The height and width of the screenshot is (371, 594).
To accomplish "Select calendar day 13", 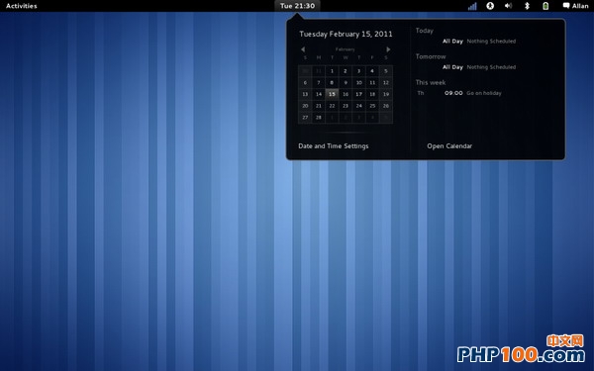I will 305,94.
